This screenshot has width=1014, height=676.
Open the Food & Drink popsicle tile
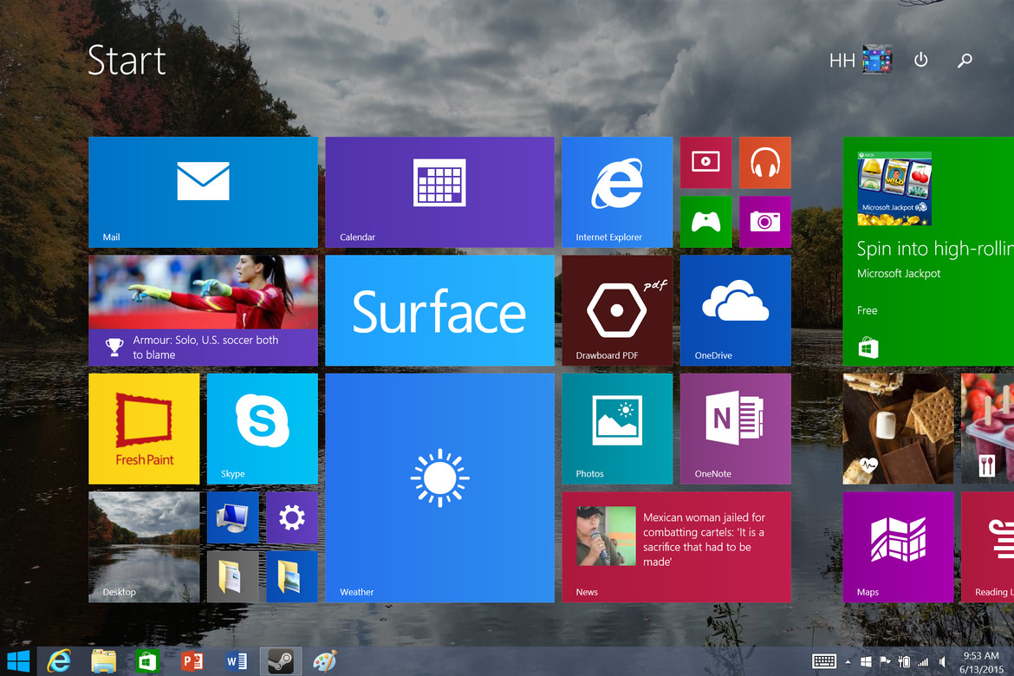987,429
